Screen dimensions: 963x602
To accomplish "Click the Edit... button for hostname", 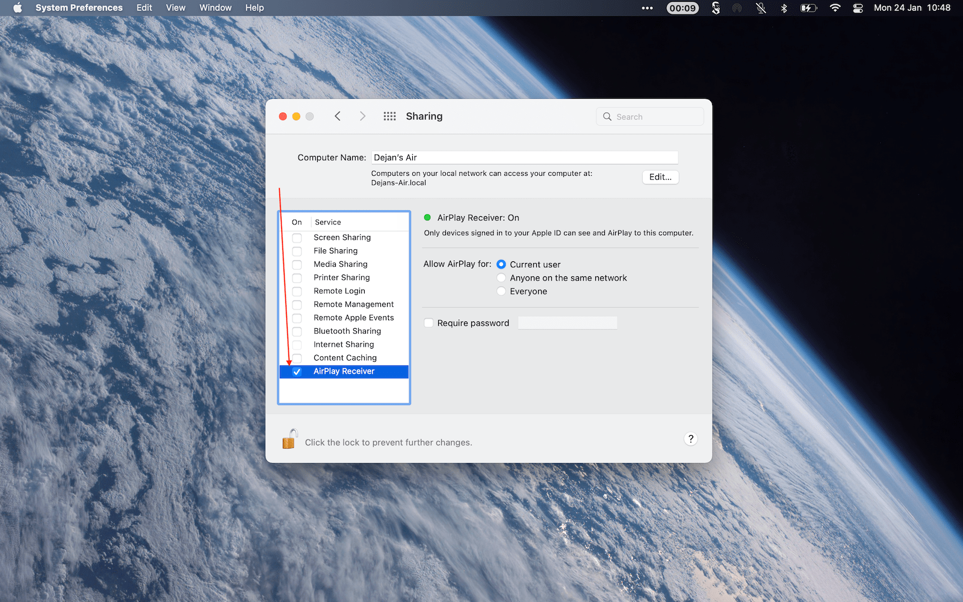I will pyautogui.click(x=660, y=177).
